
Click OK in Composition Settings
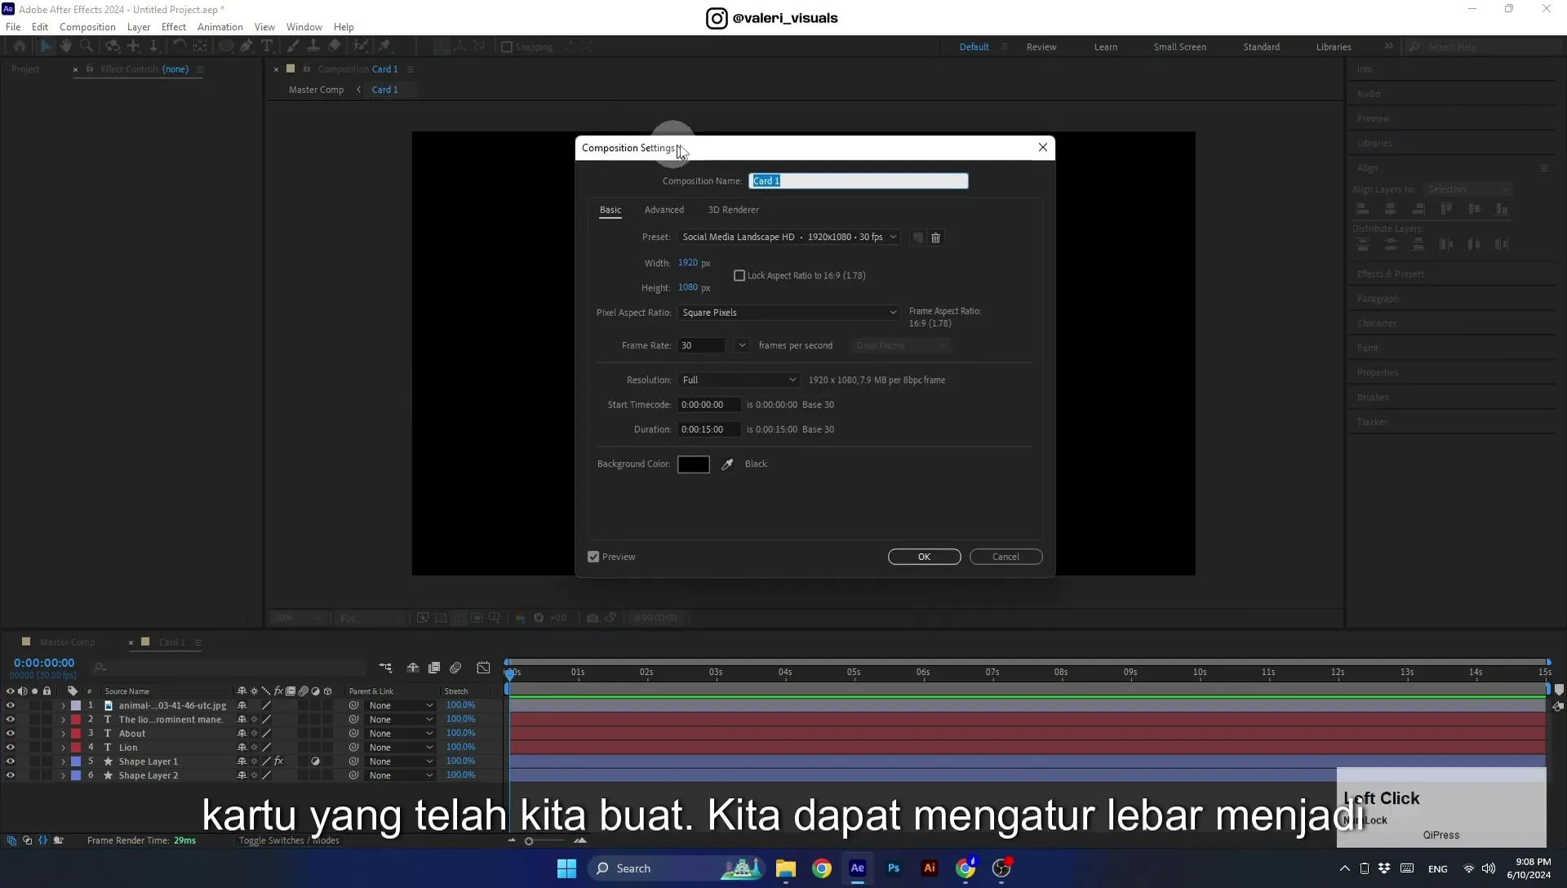click(x=924, y=557)
